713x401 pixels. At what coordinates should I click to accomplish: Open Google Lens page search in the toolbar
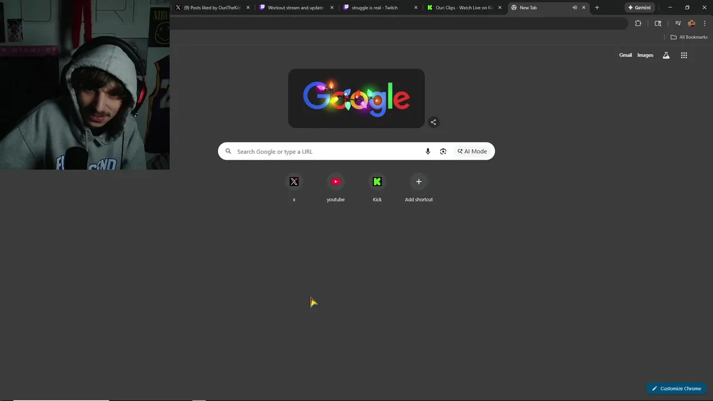pos(658,23)
